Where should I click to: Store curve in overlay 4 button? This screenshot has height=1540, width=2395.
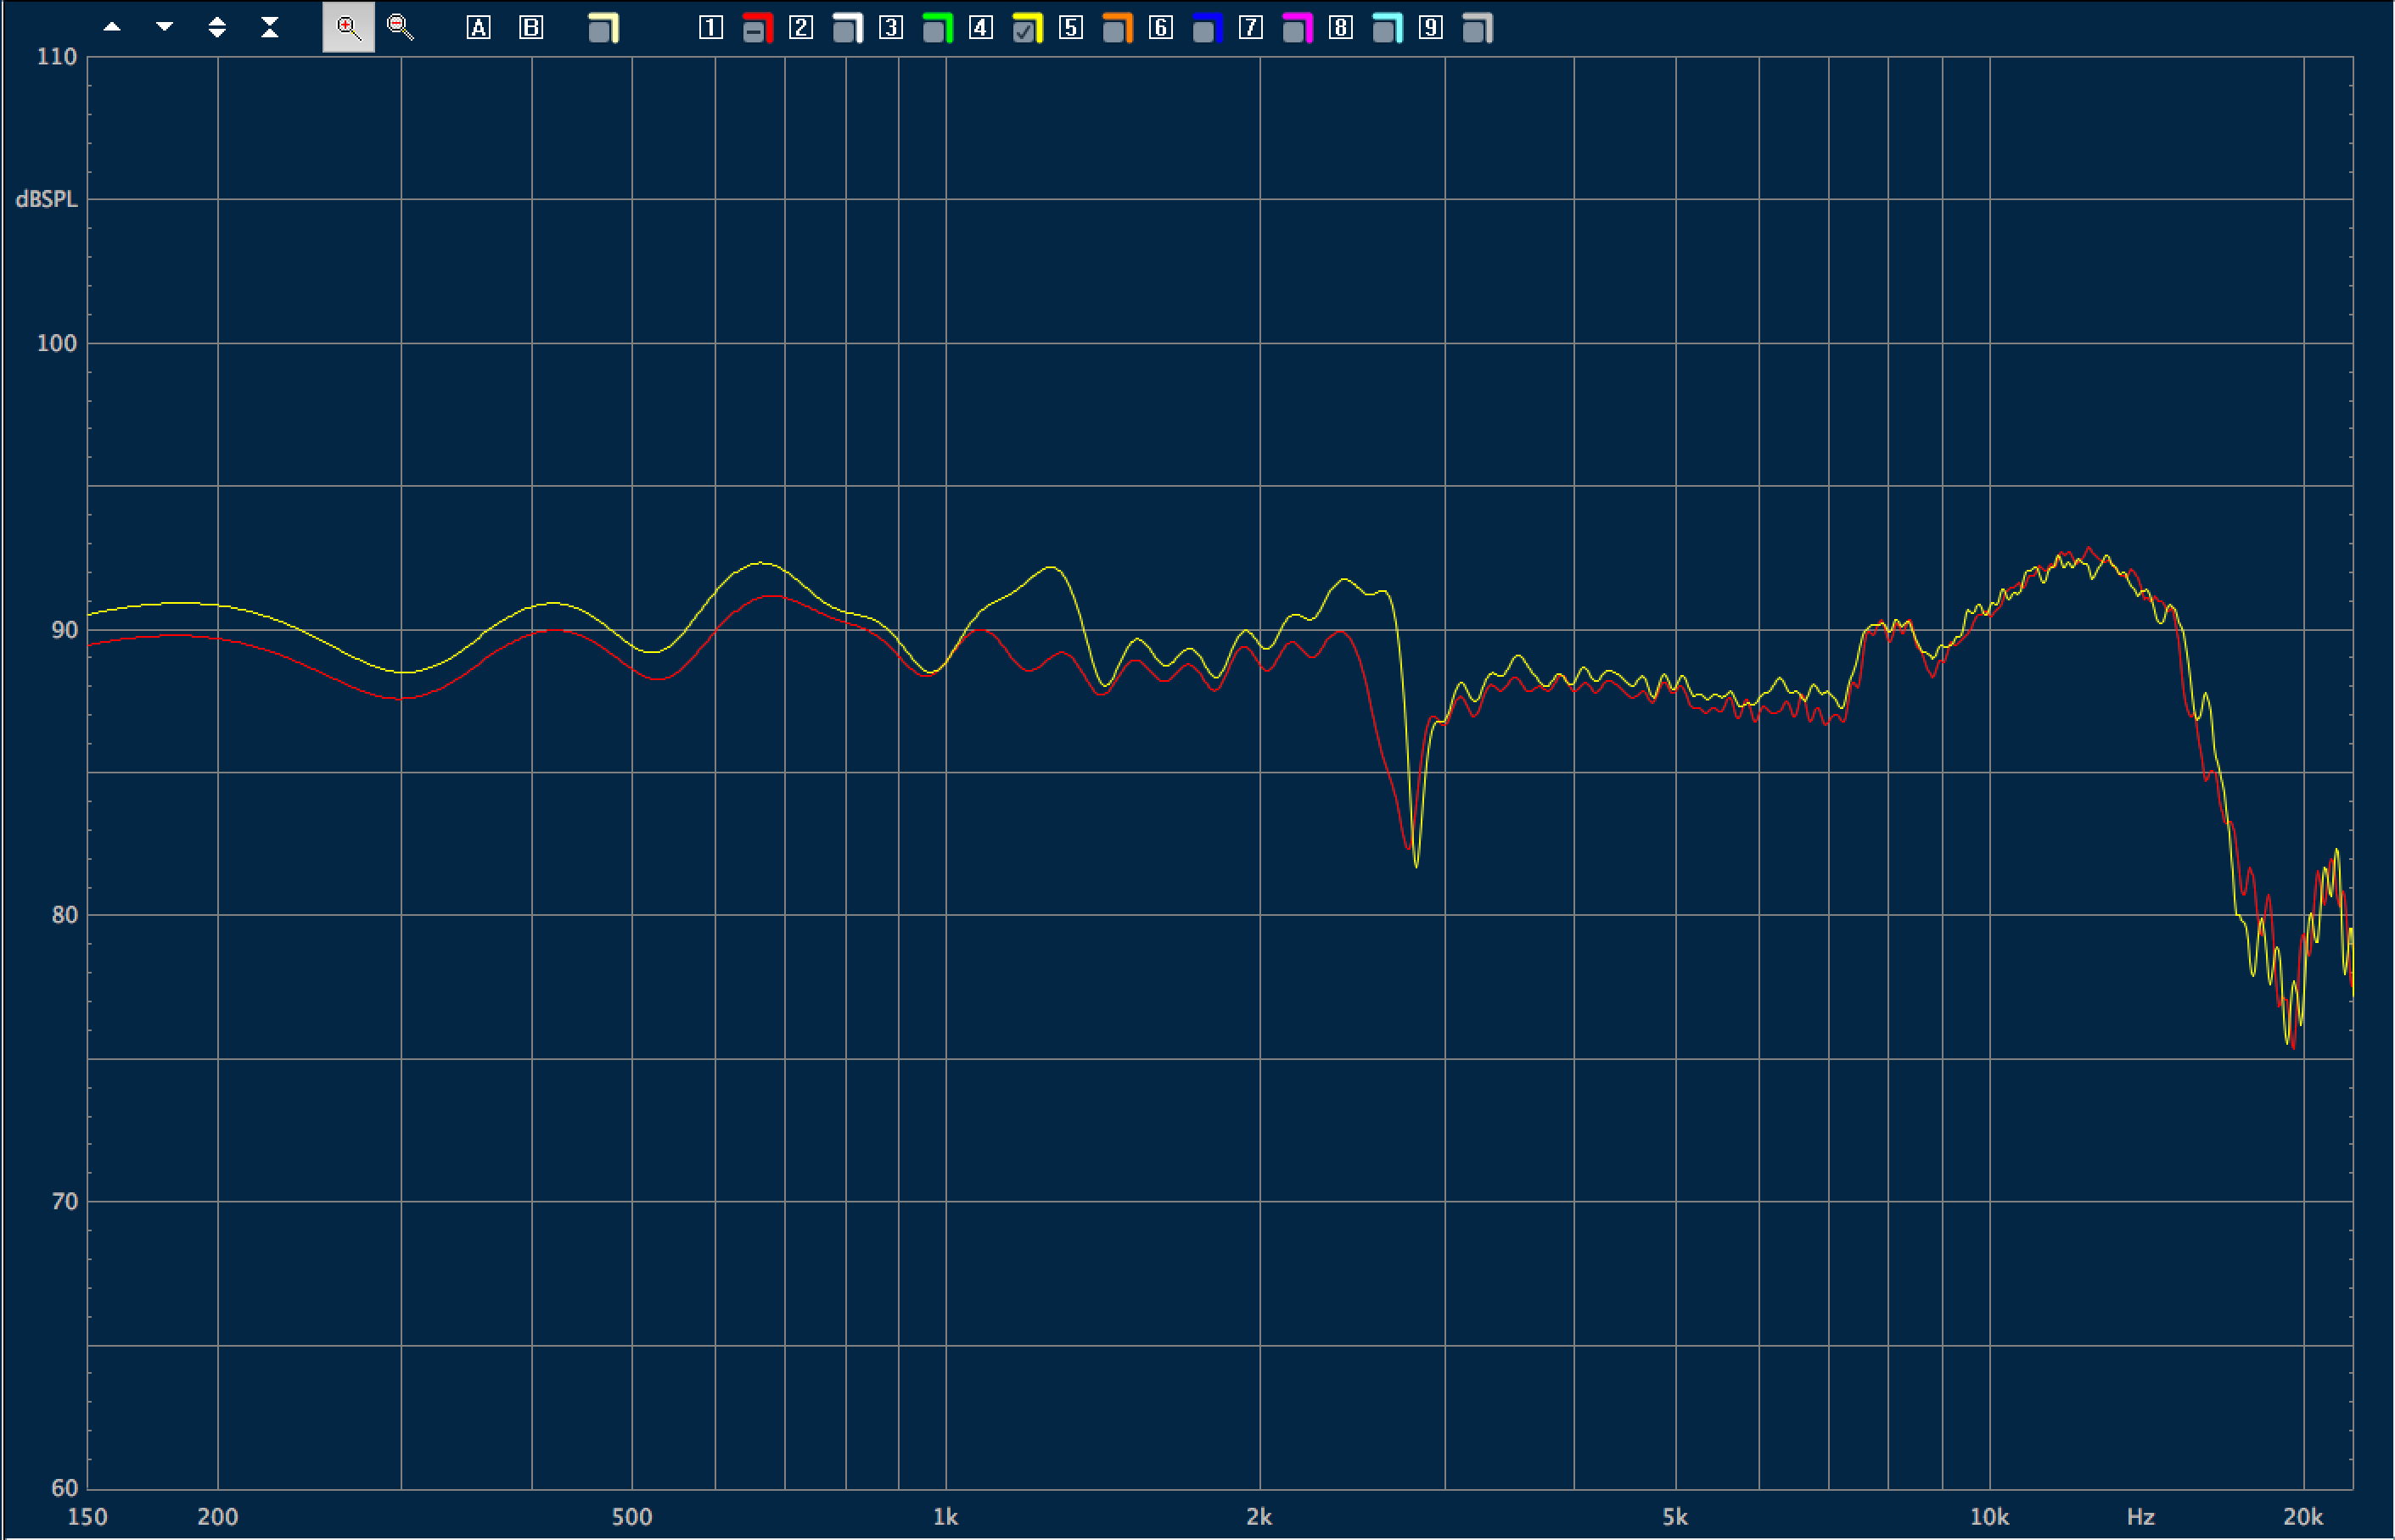coord(981,28)
